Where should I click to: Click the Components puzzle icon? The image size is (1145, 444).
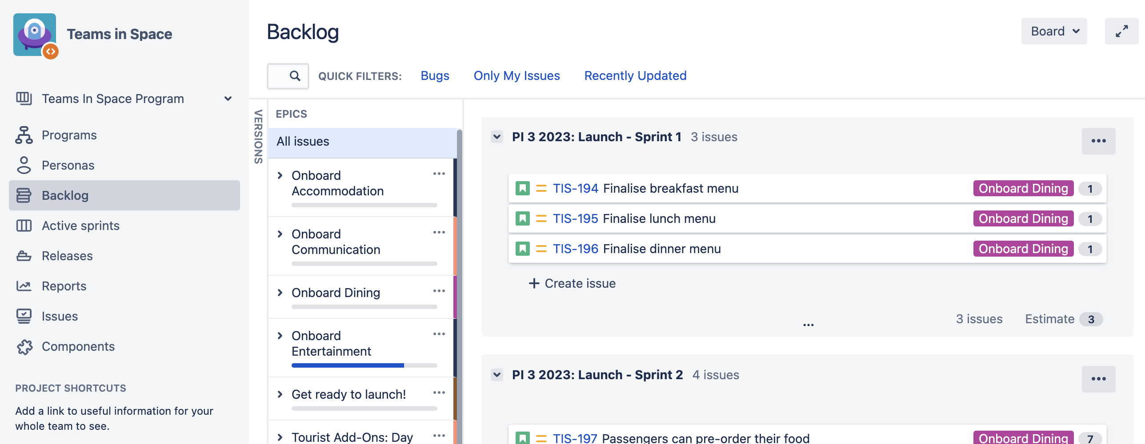point(24,346)
